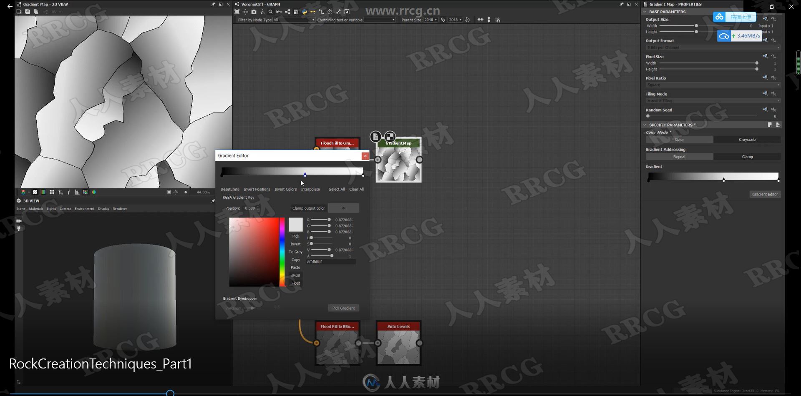Toggle the parent size link ratio icon

(443, 20)
